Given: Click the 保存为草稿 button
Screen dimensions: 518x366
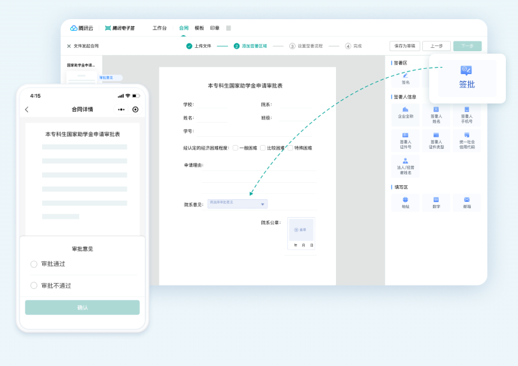Looking at the screenshot, I should pyautogui.click(x=404, y=46).
